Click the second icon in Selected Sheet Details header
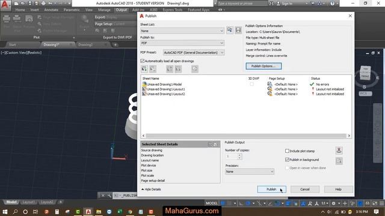Screen dimensions: 385x216 [x=215, y=145]
